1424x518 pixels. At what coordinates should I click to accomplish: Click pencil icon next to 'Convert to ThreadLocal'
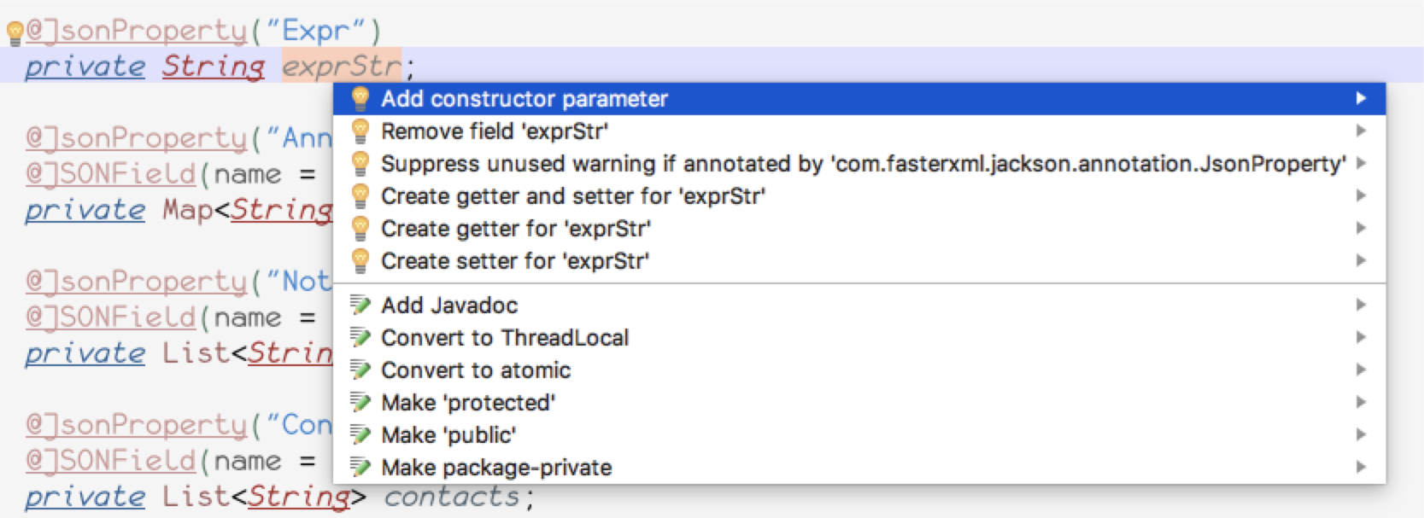click(x=360, y=338)
